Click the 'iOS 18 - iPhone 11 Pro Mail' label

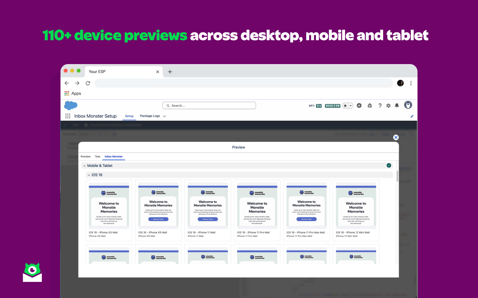pyautogui.click(x=253, y=232)
